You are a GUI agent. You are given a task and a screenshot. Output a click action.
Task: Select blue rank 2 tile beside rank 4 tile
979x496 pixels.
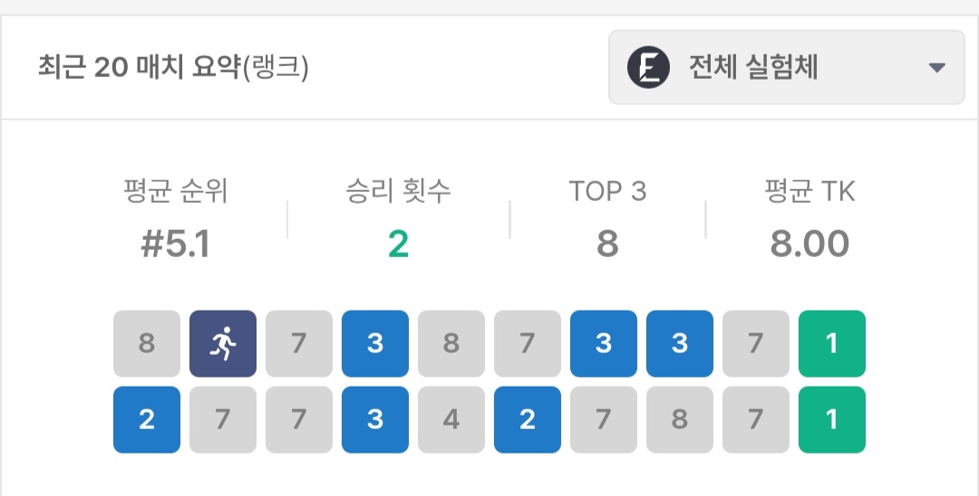528,420
